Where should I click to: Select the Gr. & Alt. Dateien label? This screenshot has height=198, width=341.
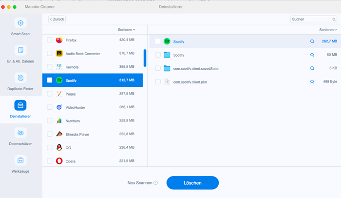[x=20, y=61]
